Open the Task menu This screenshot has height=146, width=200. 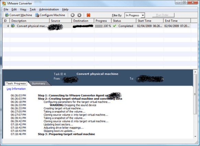(x=33, y=9)
